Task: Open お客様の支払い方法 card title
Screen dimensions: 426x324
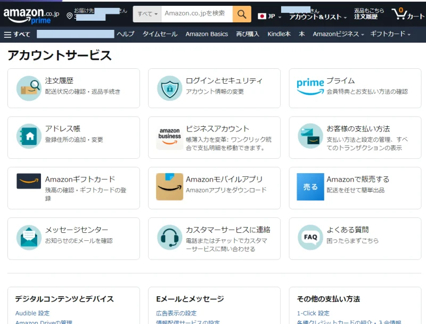Action: [x=358, y=128]
